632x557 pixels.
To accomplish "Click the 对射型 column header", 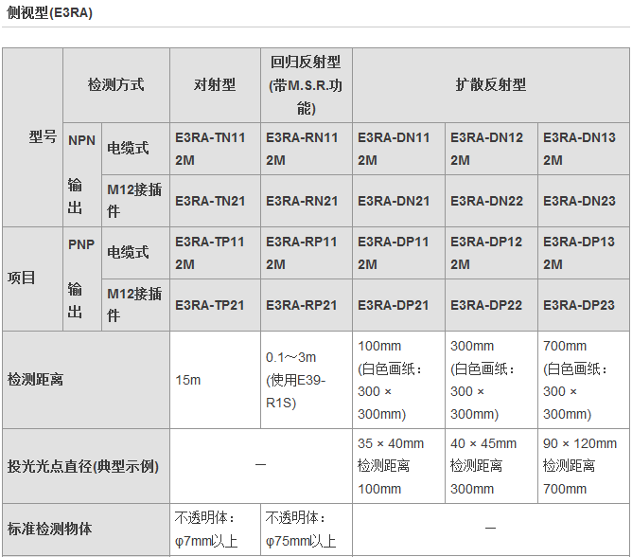I will [215, 85].
